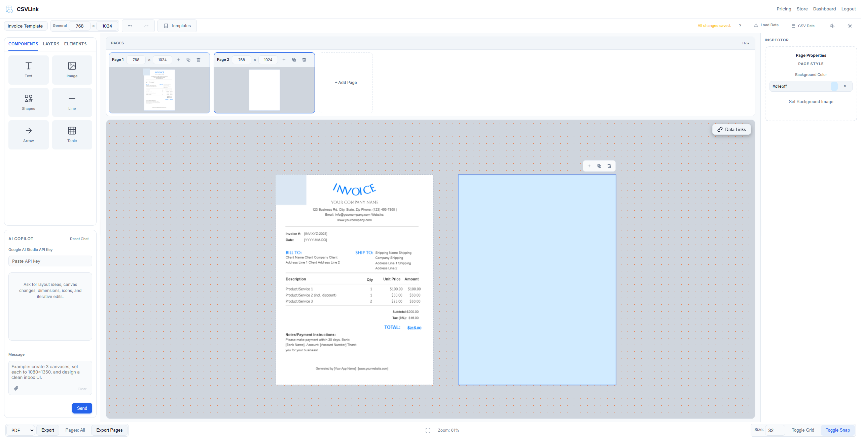Insert a Table component
The image size is (861, 437).
click(72, 134)
